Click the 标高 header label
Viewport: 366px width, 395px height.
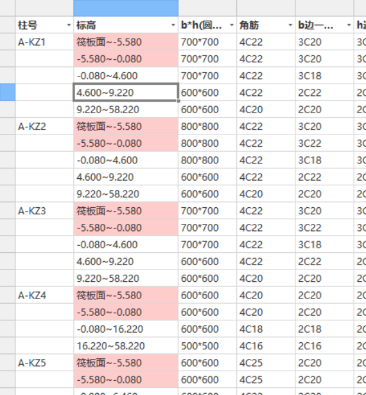coord(86,25)
